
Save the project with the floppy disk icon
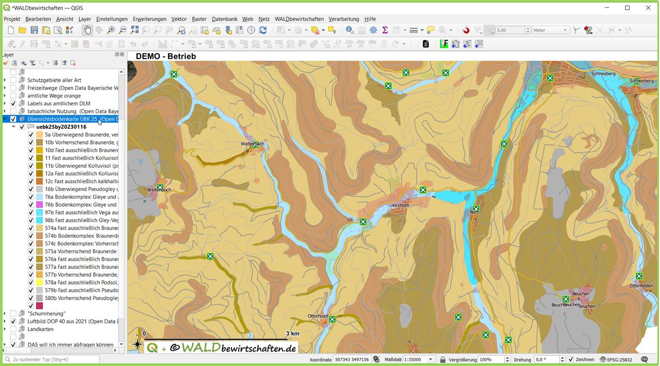click(34, 30)
